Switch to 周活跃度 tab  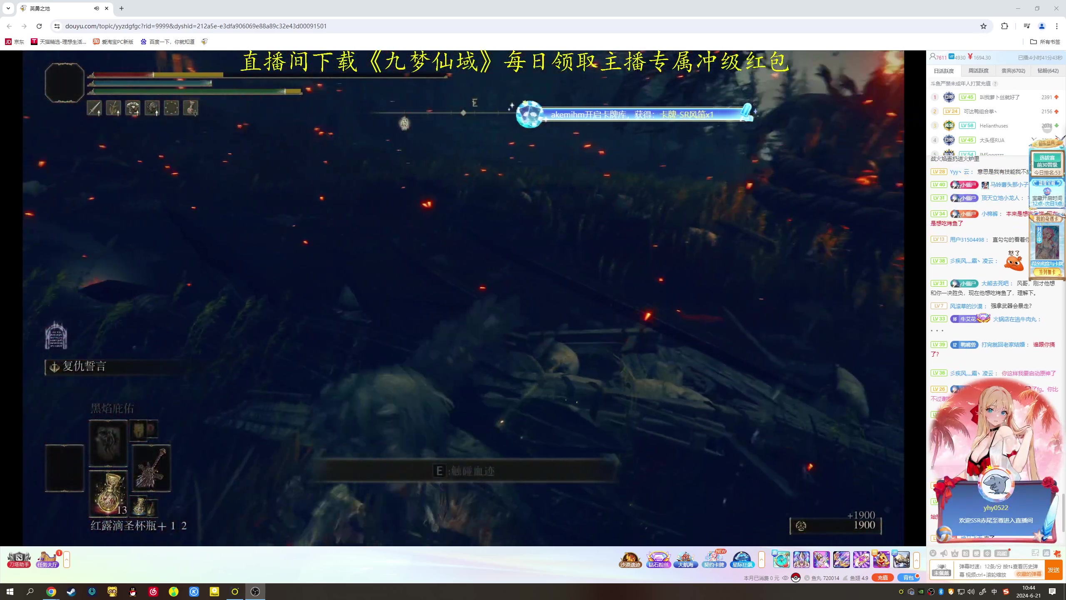(x=978, y=71)
